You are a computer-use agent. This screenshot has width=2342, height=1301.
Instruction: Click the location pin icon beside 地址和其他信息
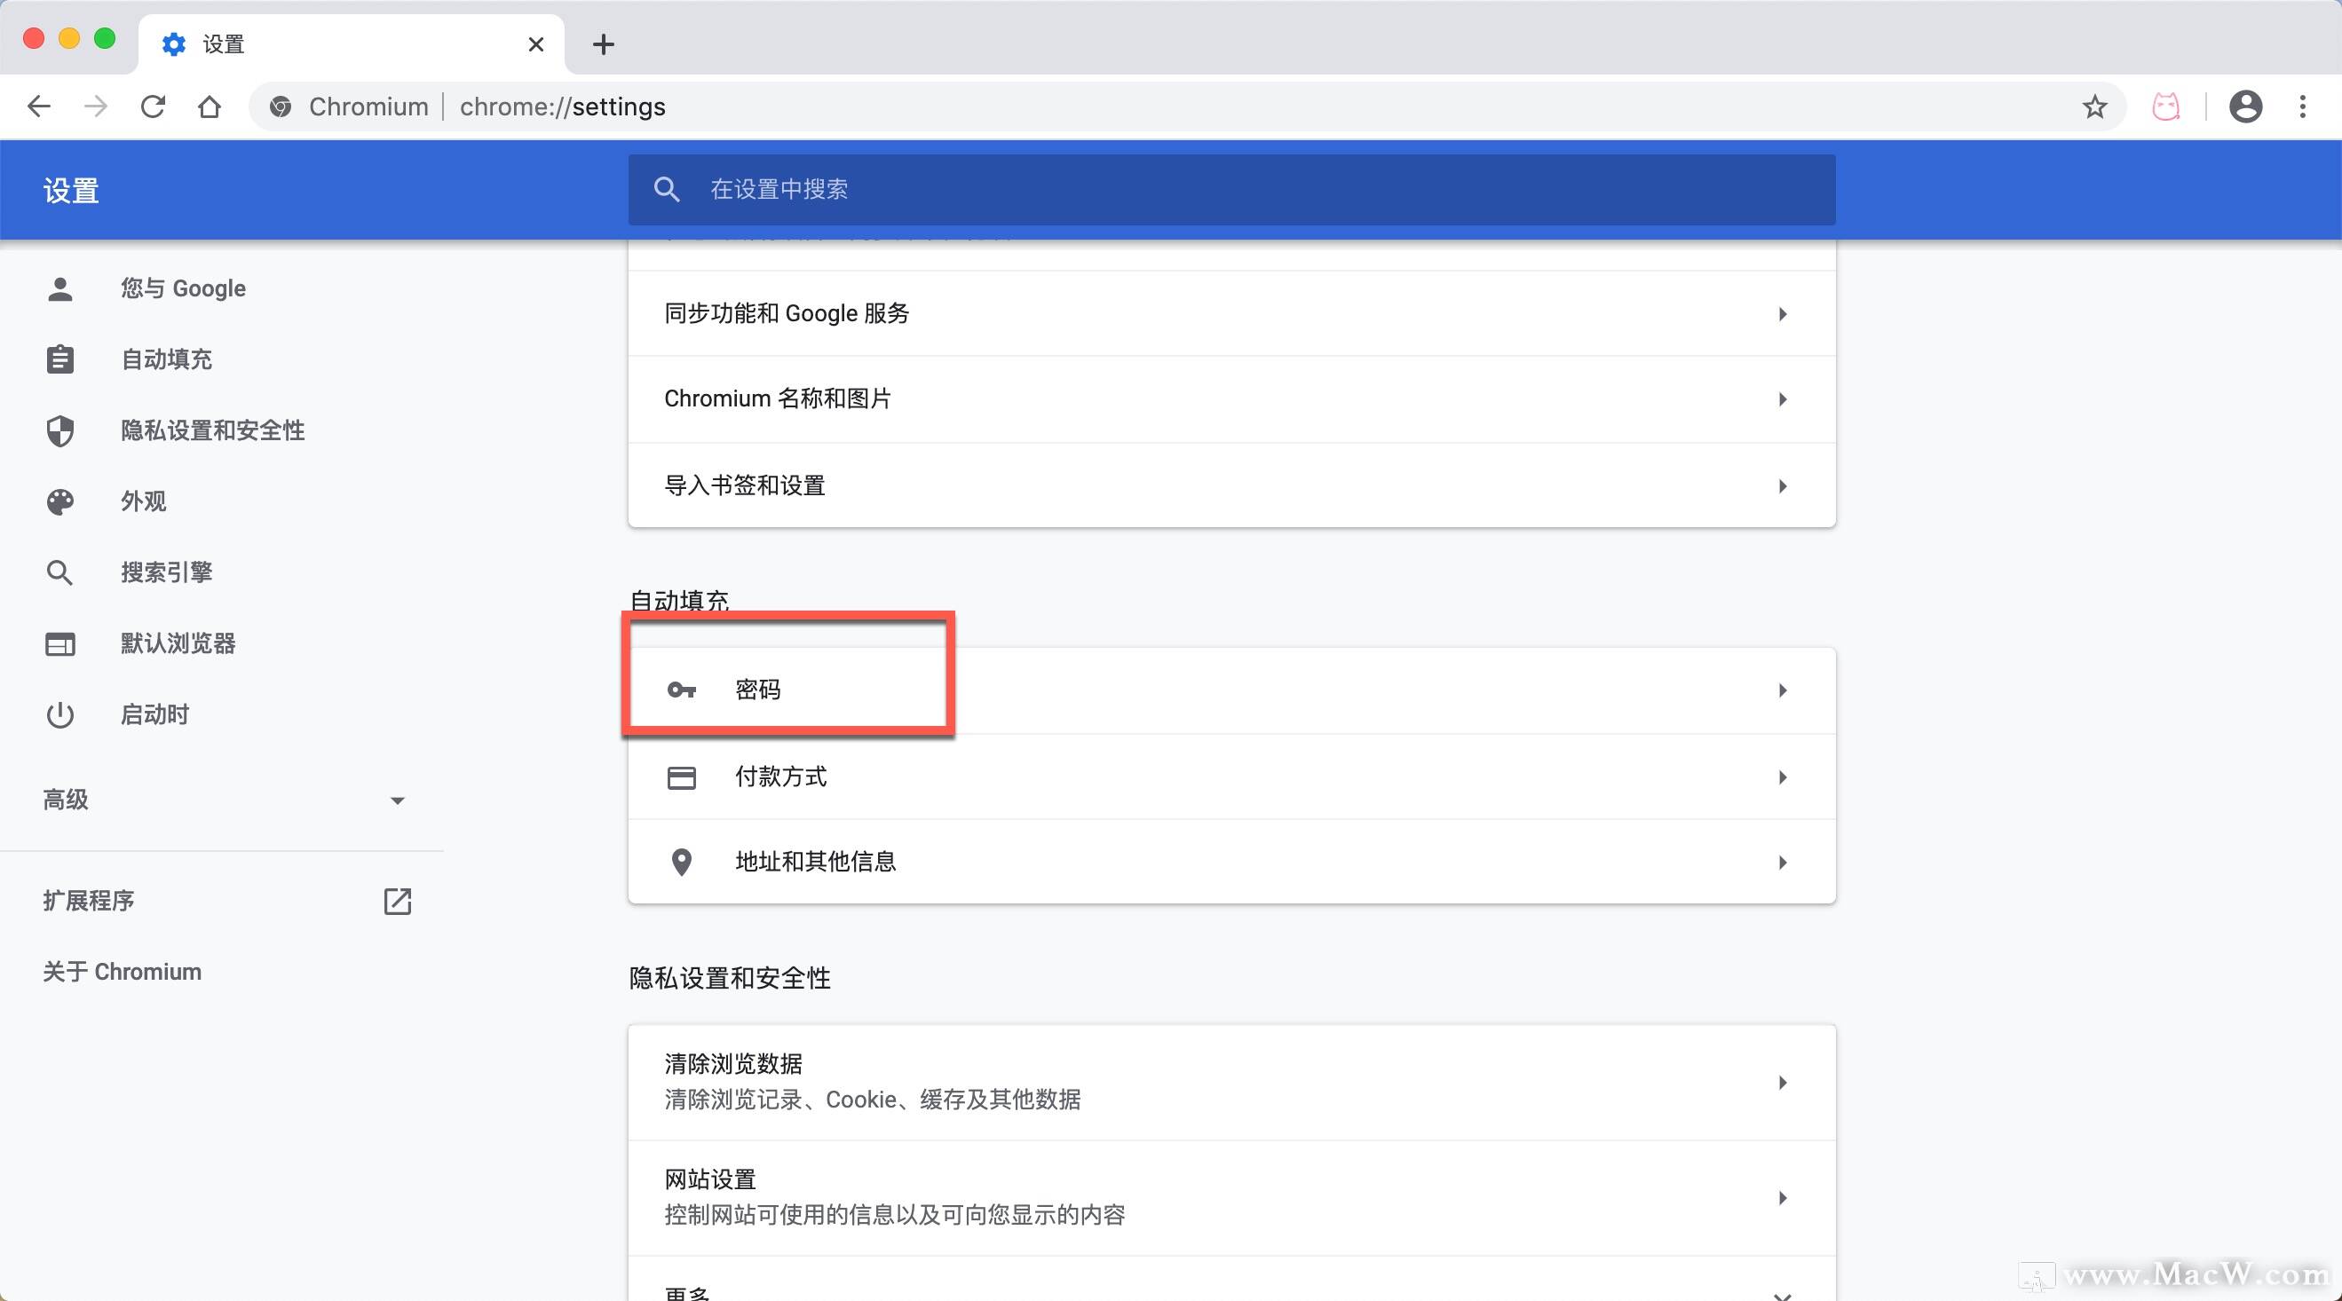pos(681,863)
